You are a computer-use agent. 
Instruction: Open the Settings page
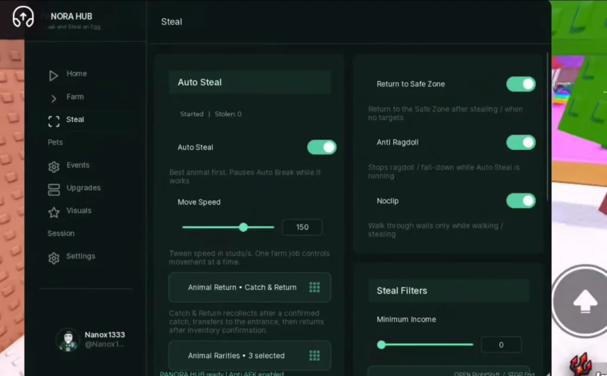pyautogui.click(x=81, y=256)
